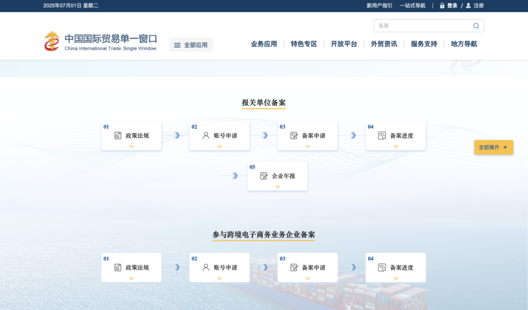Click the 登录 login link

pos(452,5)
